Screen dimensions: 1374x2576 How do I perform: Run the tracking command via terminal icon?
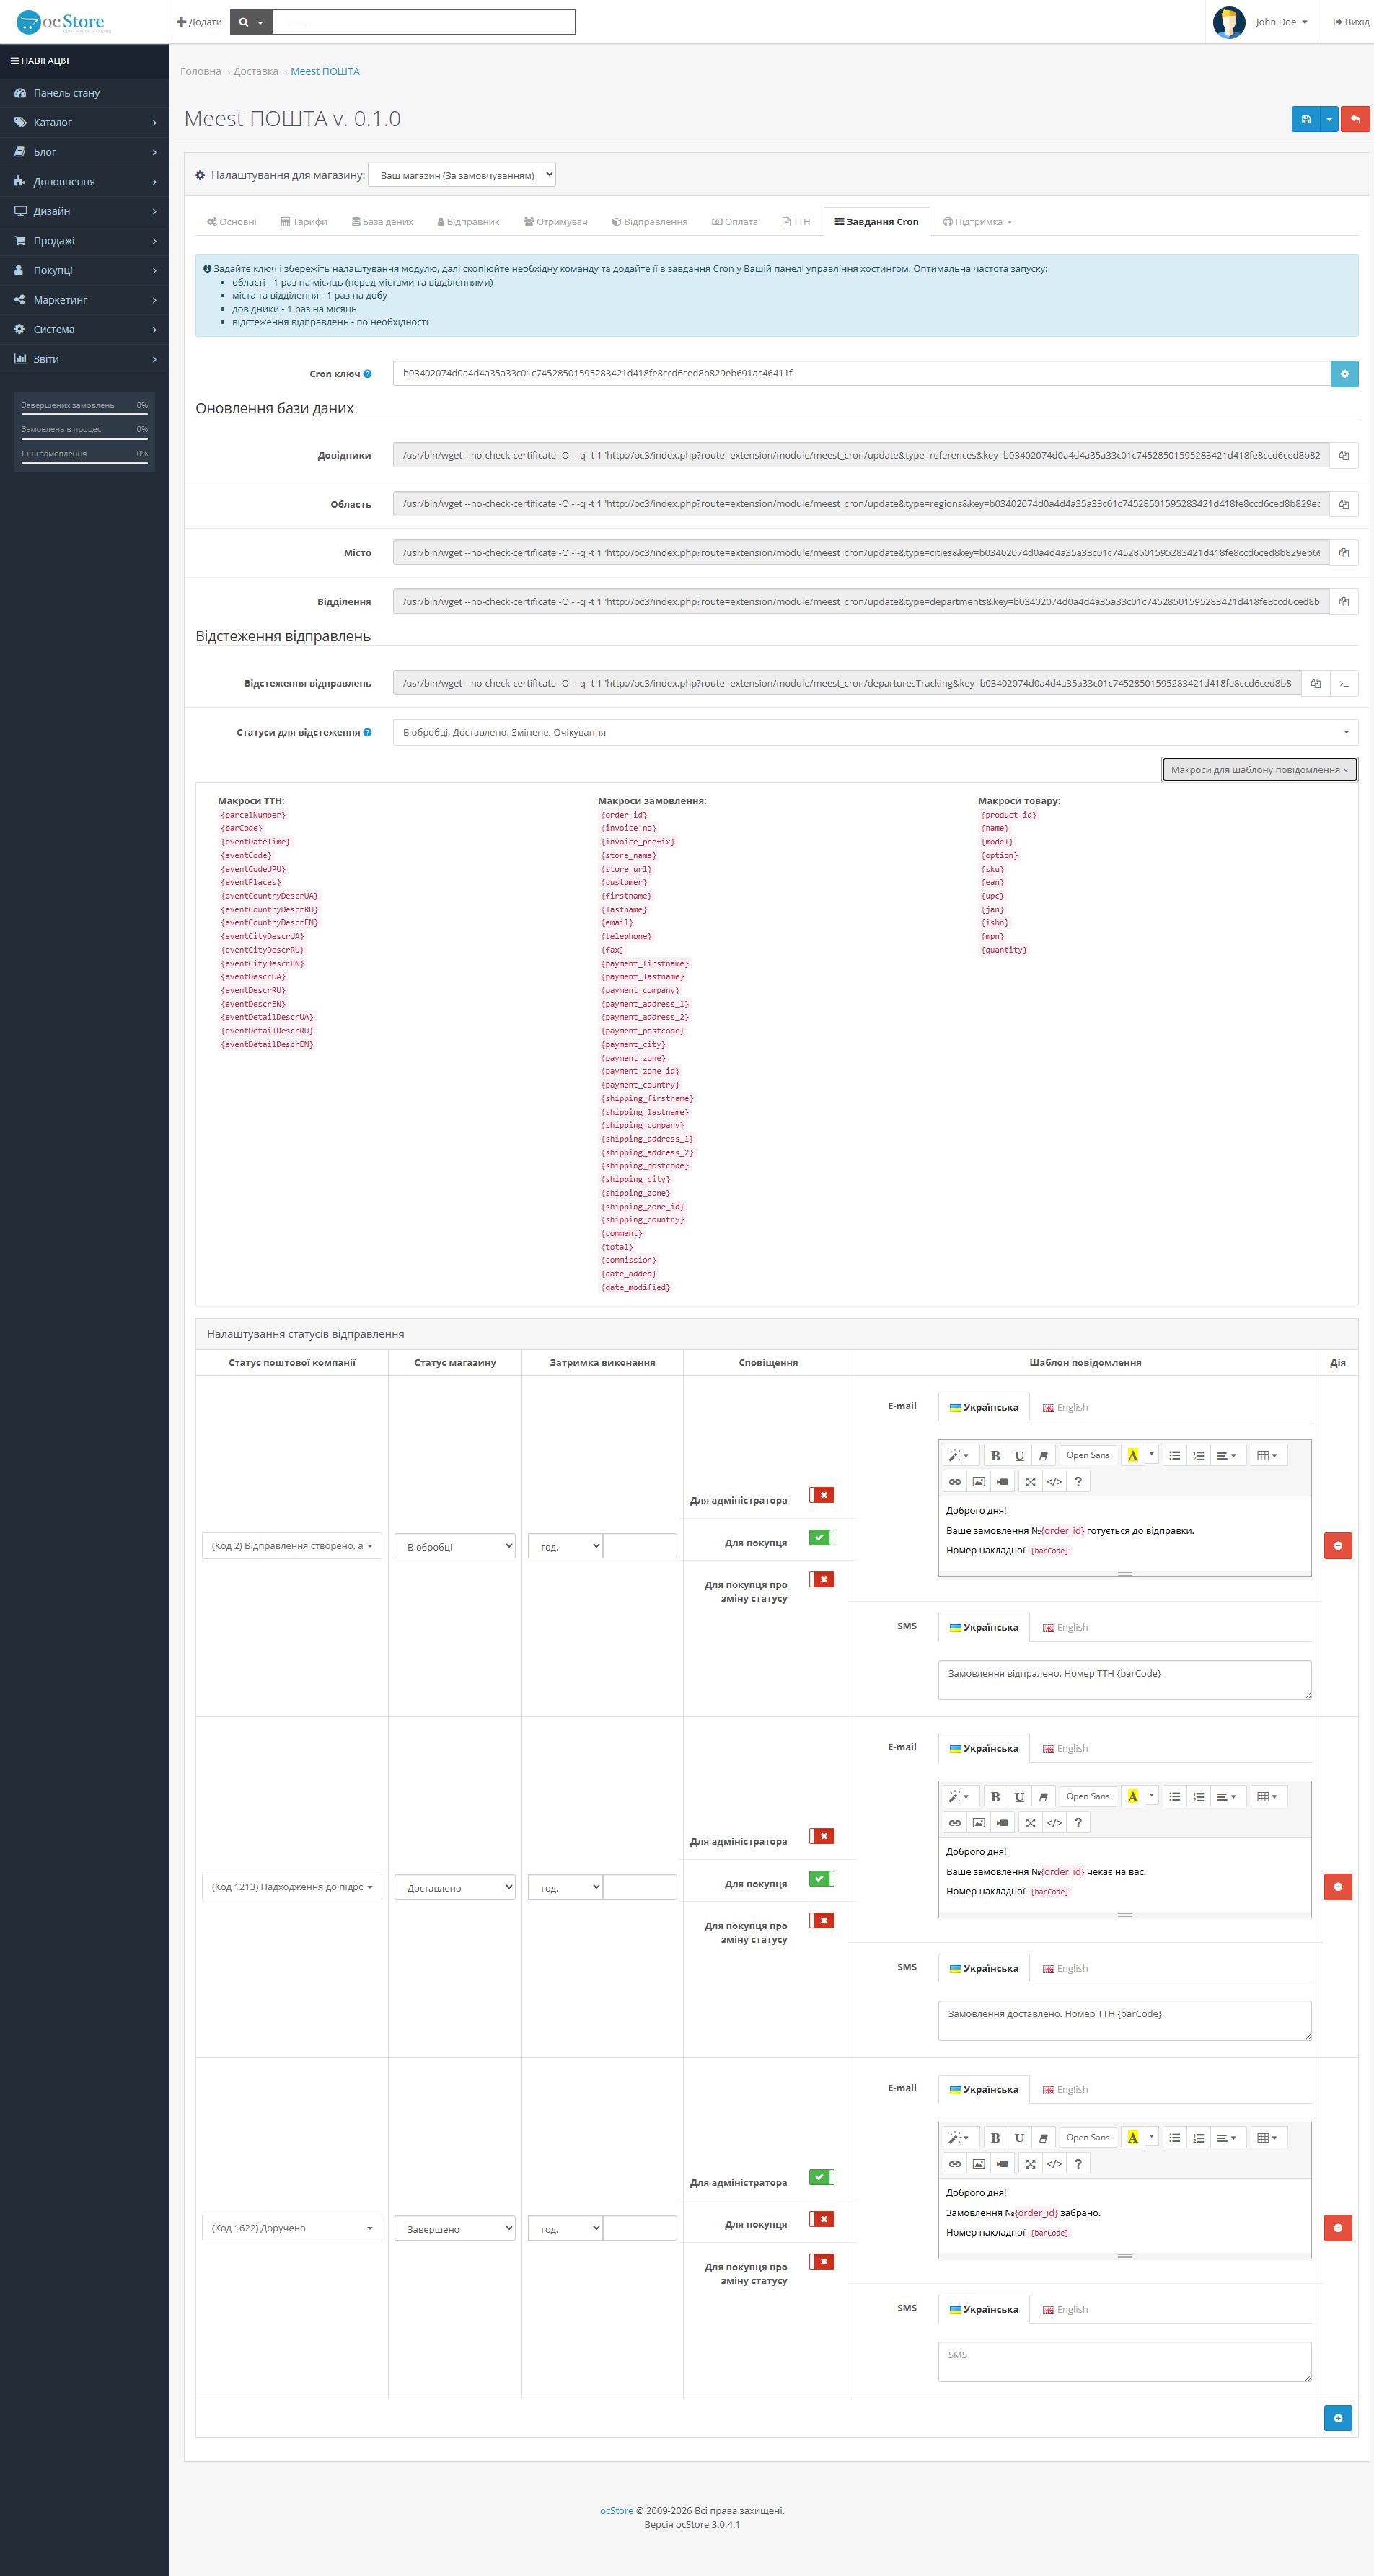pyautogui.click(x=1344, y=683)
